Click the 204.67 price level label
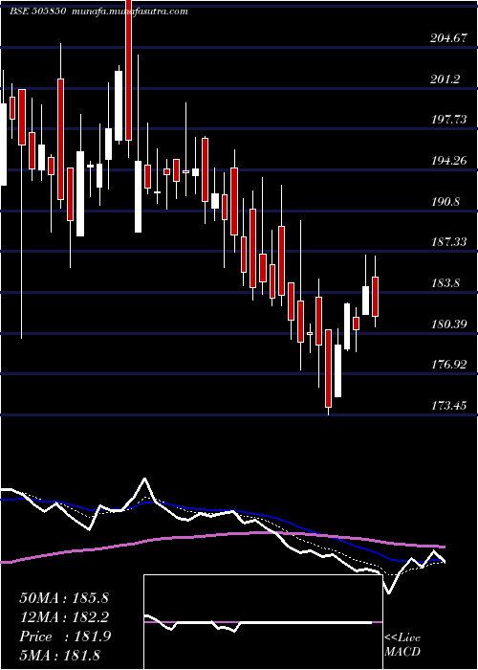 (x=448, y=38)
